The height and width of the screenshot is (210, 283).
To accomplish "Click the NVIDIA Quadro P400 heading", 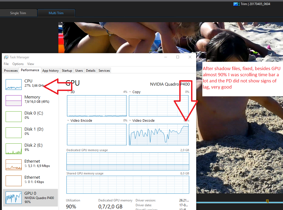I will (x=170, y=84).
